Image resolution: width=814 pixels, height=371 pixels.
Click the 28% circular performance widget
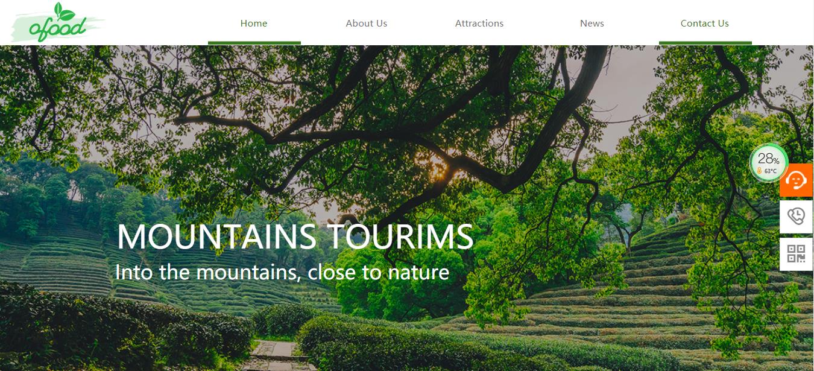[768, 163]
